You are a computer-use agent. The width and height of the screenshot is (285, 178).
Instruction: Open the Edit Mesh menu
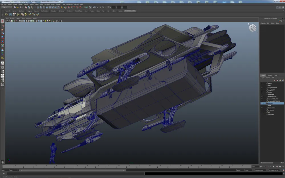pyautogui.click(x=47, y=5)
